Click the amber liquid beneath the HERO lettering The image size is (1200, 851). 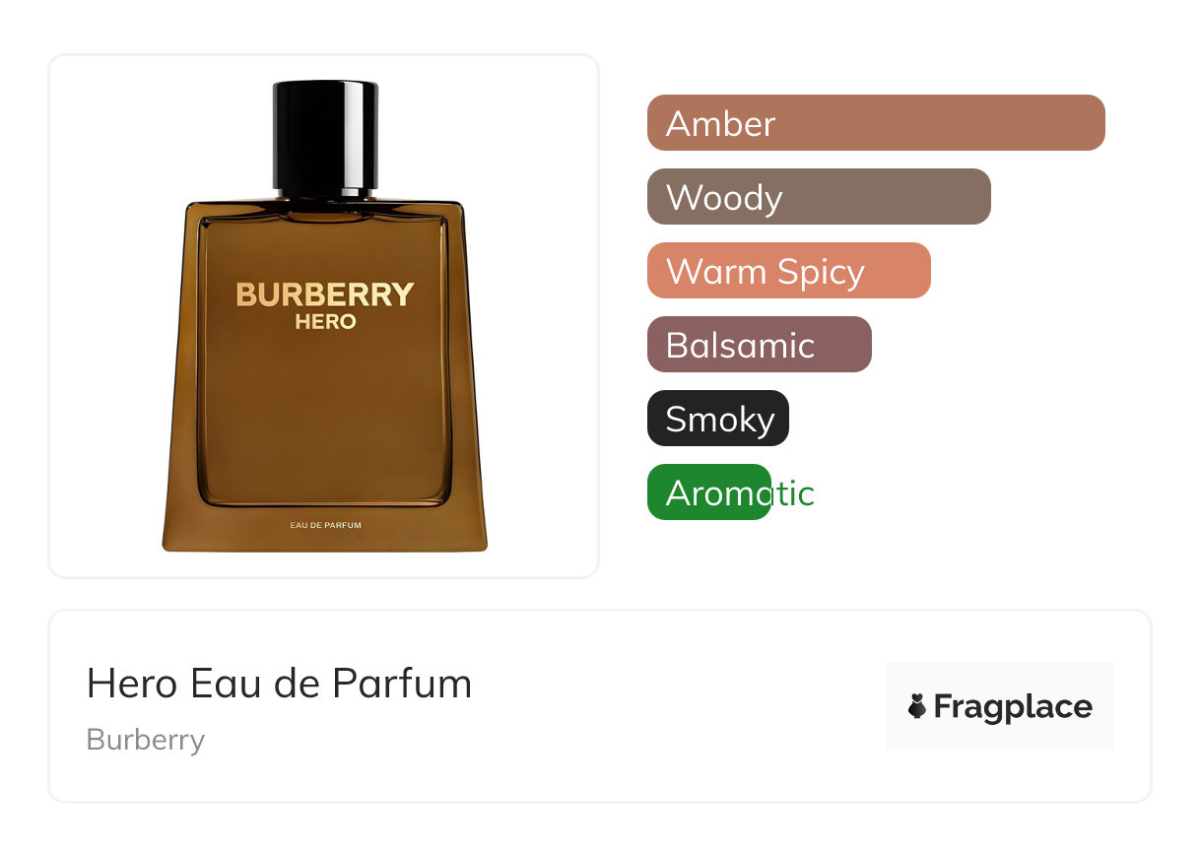pyautogui.click(x=325, y=414)
